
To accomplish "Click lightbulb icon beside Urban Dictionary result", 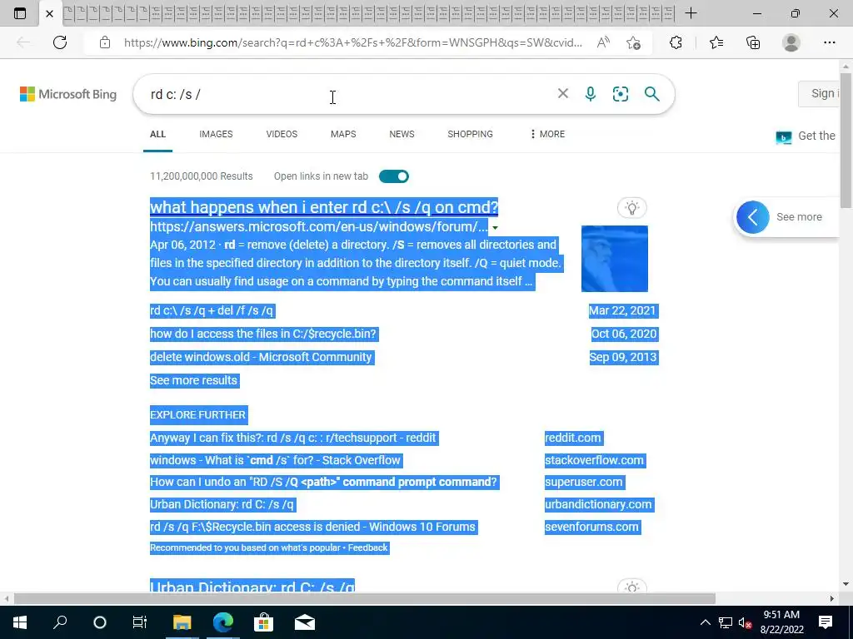I will [x=631, y=587].
